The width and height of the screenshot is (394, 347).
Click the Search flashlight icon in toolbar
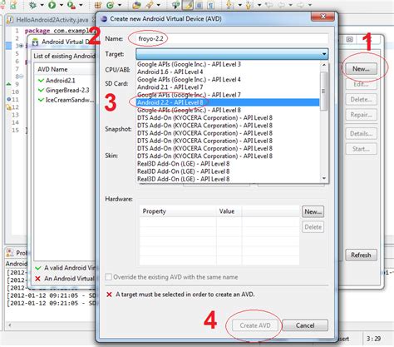[x=150, y=5]
